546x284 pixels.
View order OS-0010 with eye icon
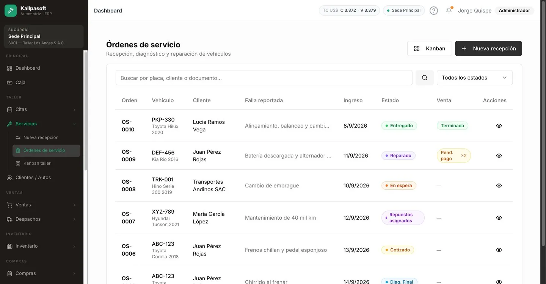499,126
